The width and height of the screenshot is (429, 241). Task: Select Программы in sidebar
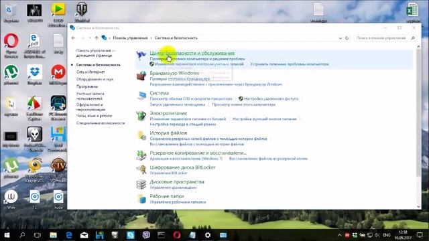point(86,86)
